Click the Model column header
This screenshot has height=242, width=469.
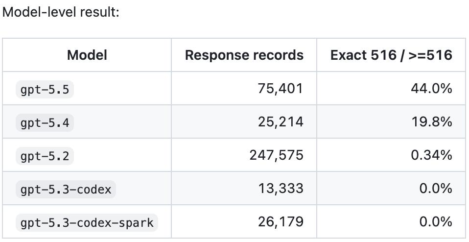click(x=87, y=55)
